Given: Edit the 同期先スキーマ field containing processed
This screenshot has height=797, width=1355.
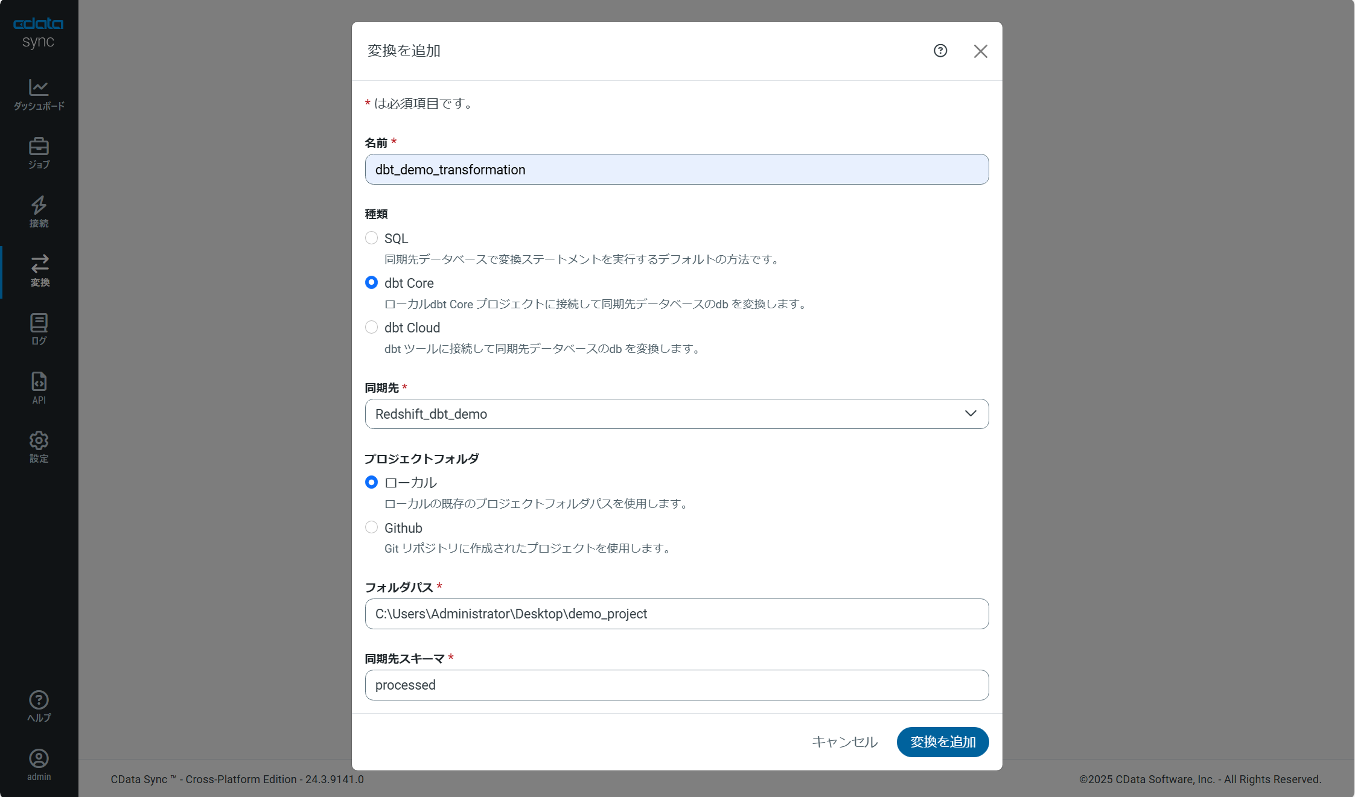Looking at the screenshot, I should pyautogui.click(x=676, y=685).
